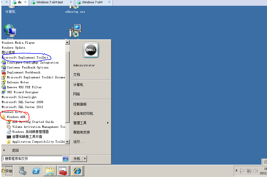Open 帮助和支持 from Start menu
The image size is (267, 177).
point(81,132)
